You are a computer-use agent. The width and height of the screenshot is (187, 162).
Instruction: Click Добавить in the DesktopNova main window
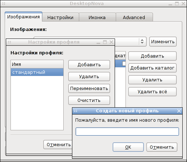click(x=152, y=56)
